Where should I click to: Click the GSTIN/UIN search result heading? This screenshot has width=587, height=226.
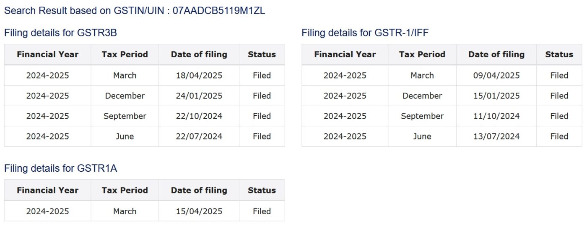[135, 11]
